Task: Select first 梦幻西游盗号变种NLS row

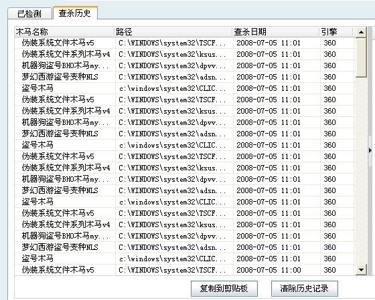Action: [x=185, y=77]
